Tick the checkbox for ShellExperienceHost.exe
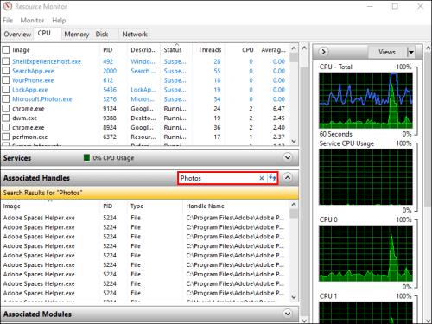 pyautogui.click(x=6, y=61)
